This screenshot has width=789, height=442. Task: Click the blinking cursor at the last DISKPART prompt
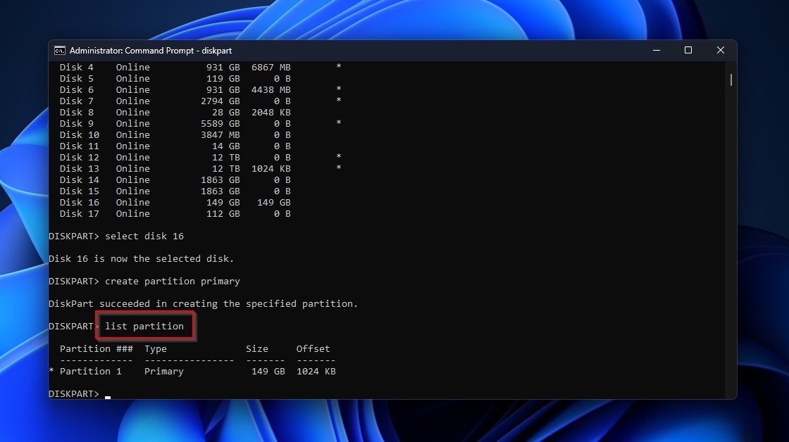point(108,395)
